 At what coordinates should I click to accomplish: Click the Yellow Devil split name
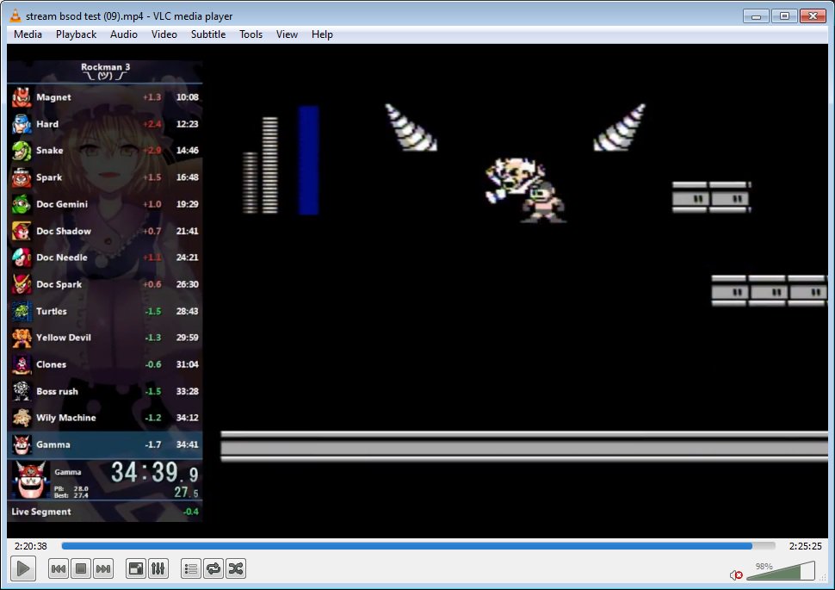click(x=64, y=338)
